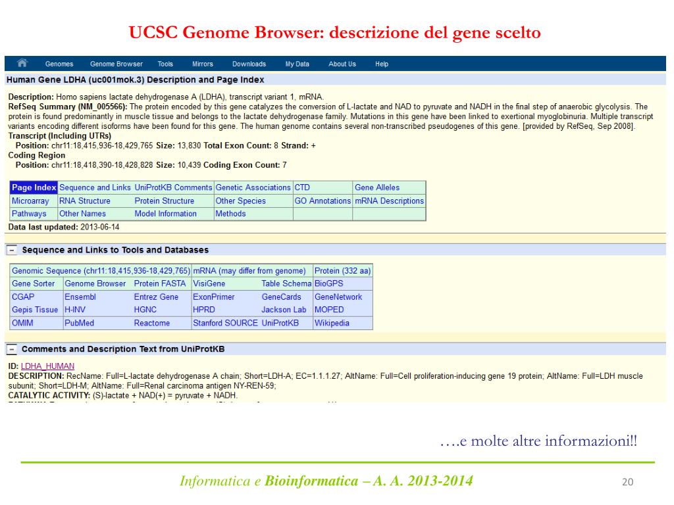
Task: Open the LDHA_HUMAN ID link
Action: pyautogui.click(x=47, y=366)
